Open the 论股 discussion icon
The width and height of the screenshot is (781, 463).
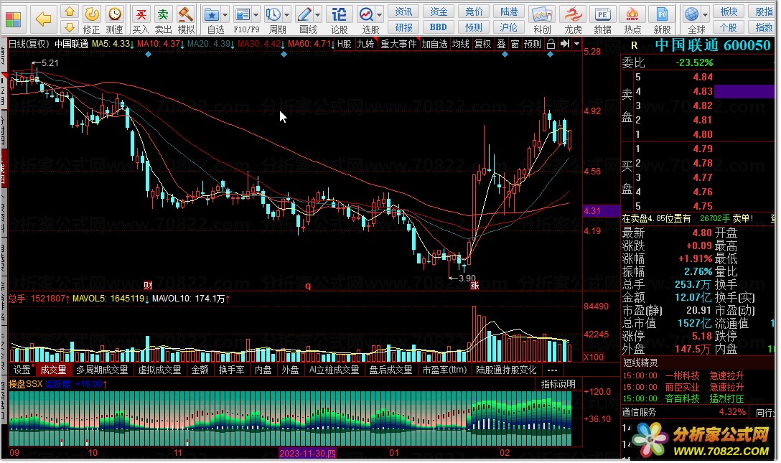pyautogui.click(x=340, y=14)
